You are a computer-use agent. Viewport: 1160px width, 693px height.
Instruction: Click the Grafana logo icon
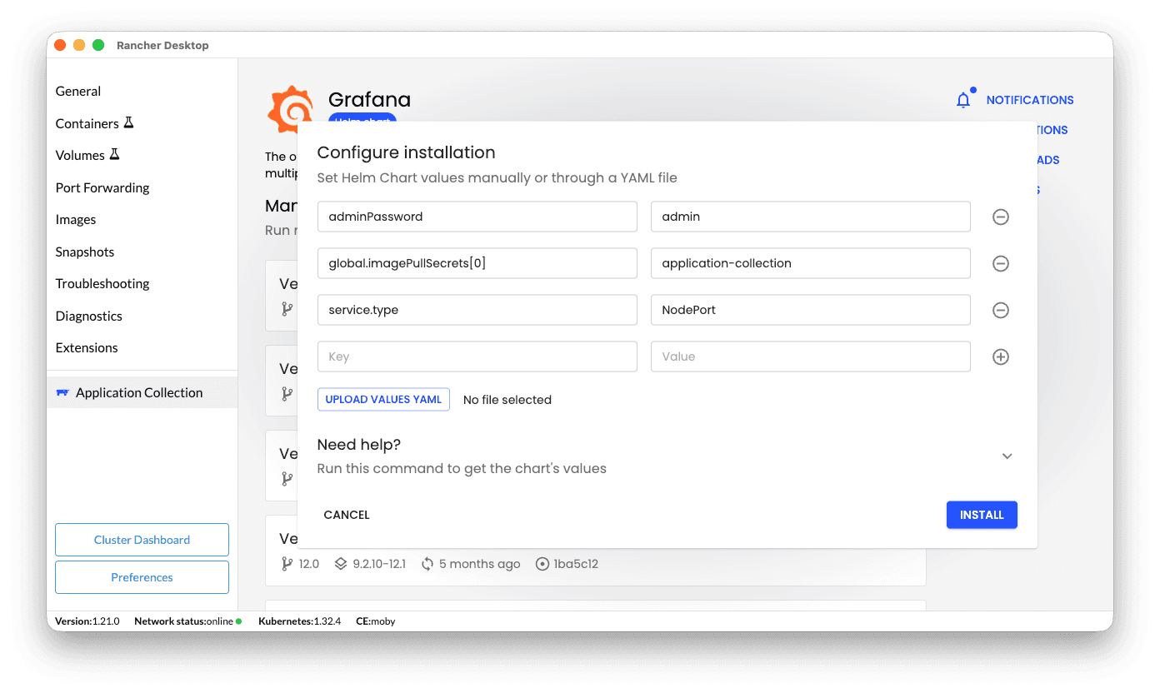[x=291, y=109]
